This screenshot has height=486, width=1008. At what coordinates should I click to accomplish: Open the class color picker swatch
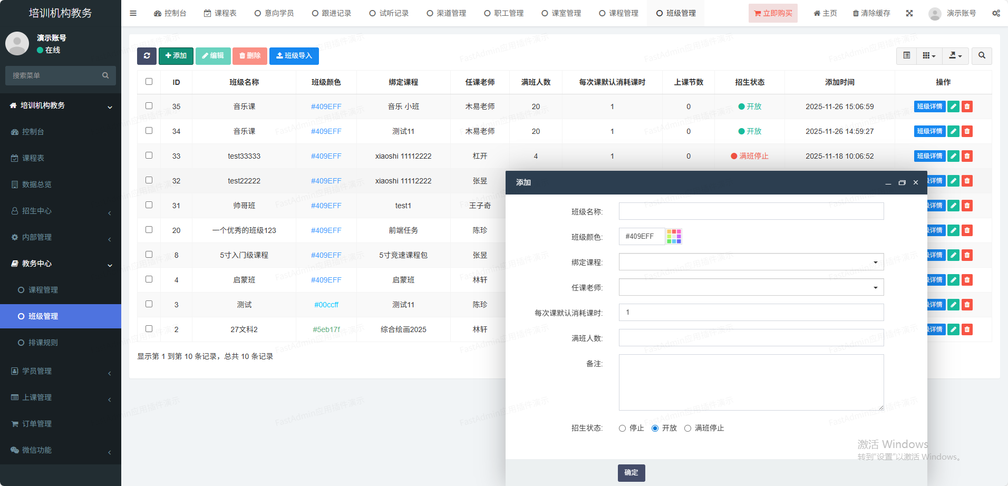coord(674,237)
